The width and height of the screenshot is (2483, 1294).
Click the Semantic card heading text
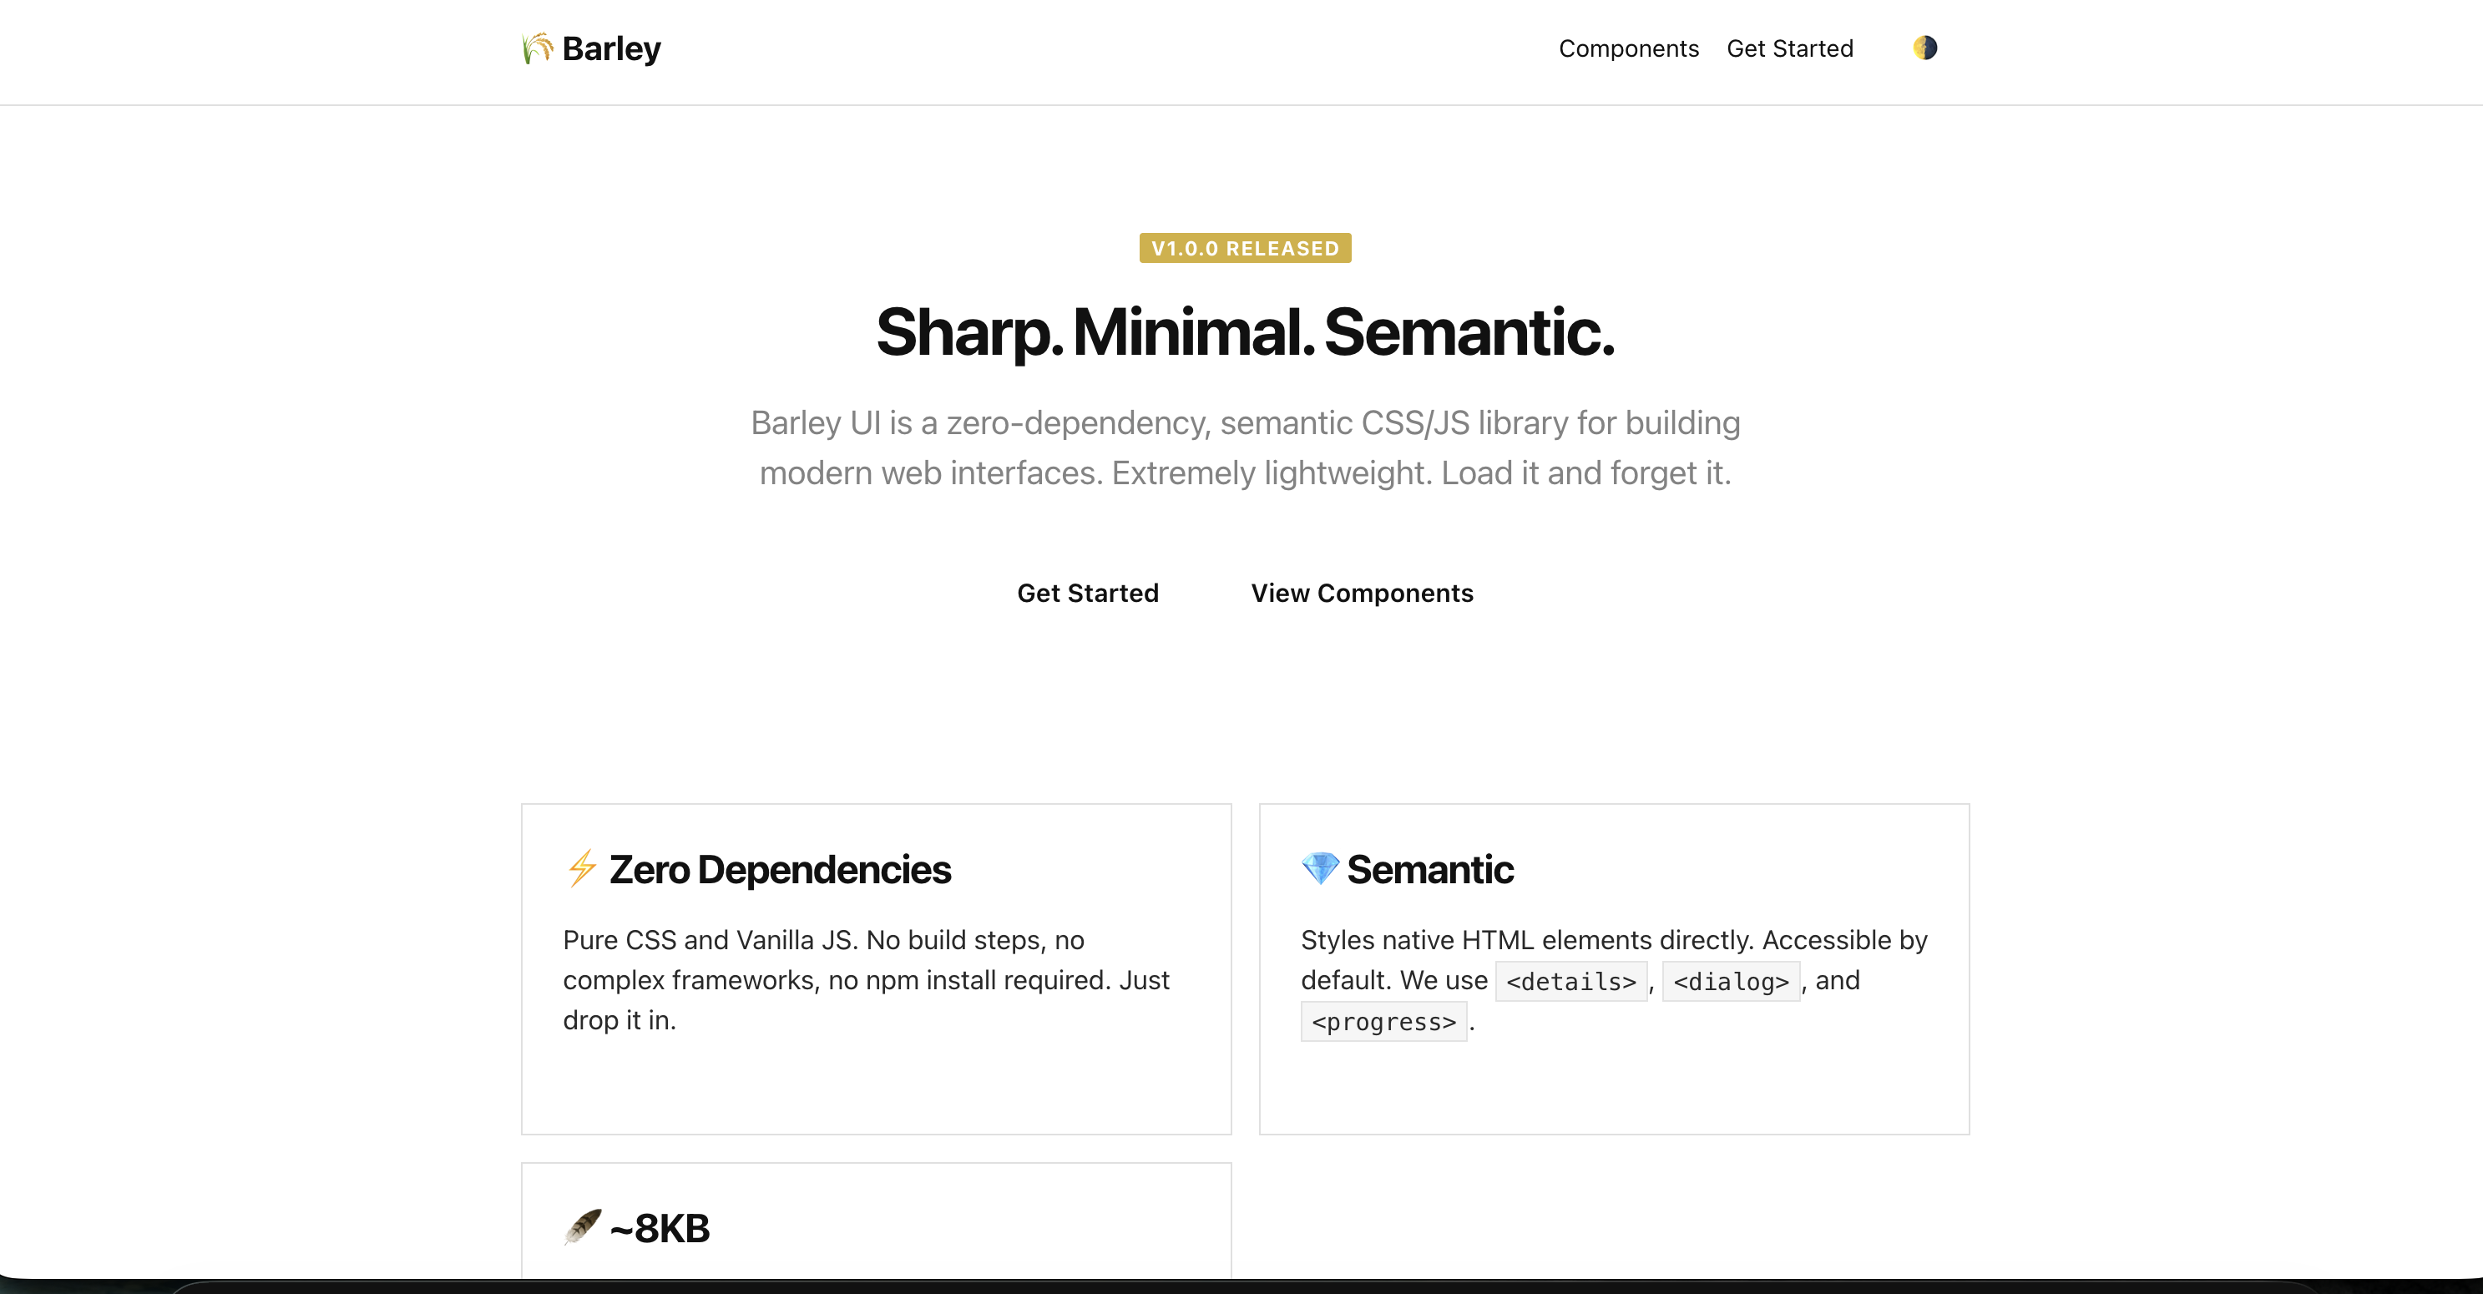[1431, 868]
